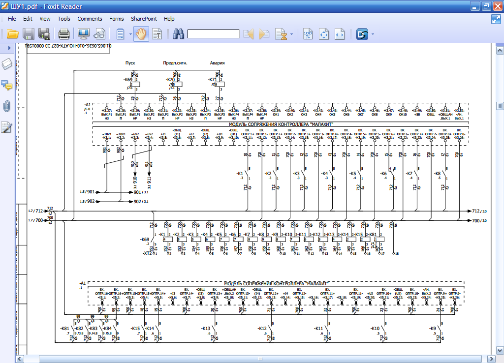Toggle the Hand tool
504x363 pixels.
tap(141, 34)
